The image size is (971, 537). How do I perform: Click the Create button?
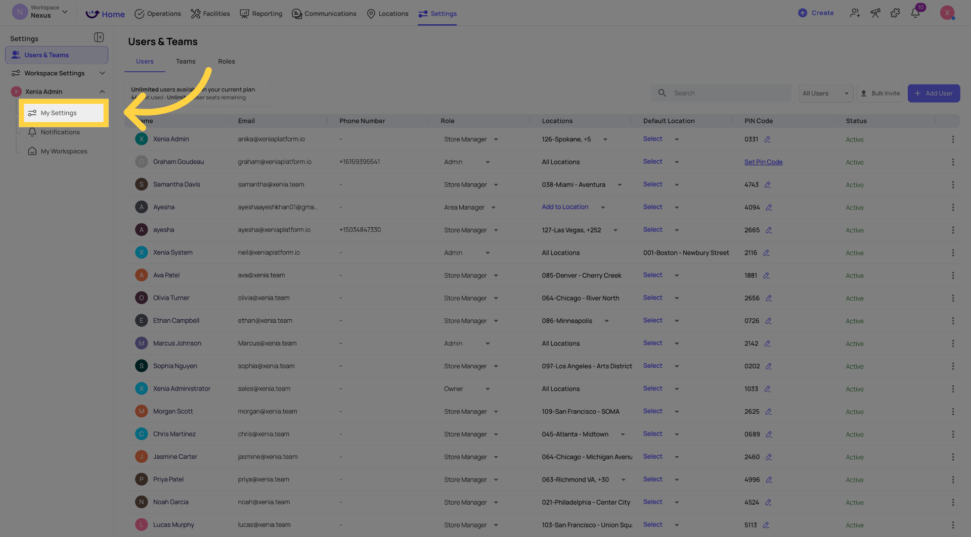(x=816, y=13)
